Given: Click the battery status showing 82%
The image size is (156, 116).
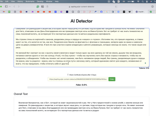Looking at the screenshot, I should tap(131, 2).
